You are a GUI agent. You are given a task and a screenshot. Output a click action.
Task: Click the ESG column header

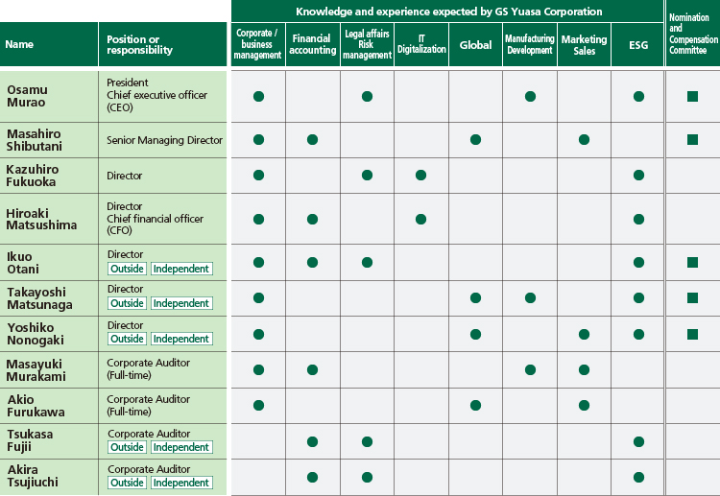(637, 44)
